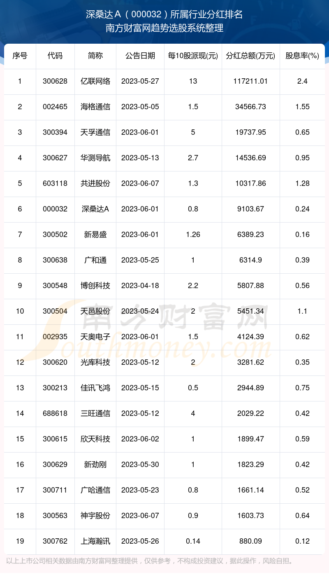Select the date 2023-05-05

(x=140, y=107)
